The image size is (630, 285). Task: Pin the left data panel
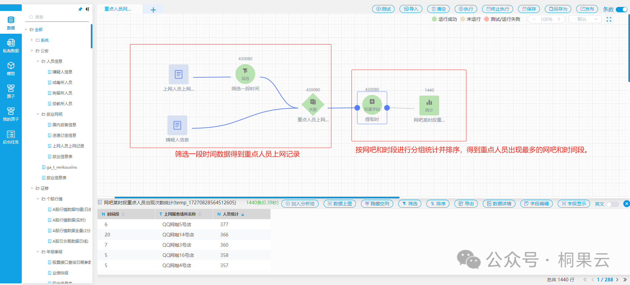pyautogui.click(x=80, y=9)
